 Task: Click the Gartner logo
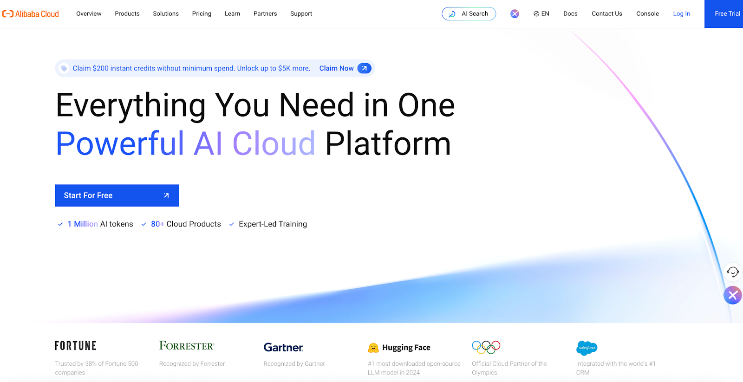tap(283, 347)
